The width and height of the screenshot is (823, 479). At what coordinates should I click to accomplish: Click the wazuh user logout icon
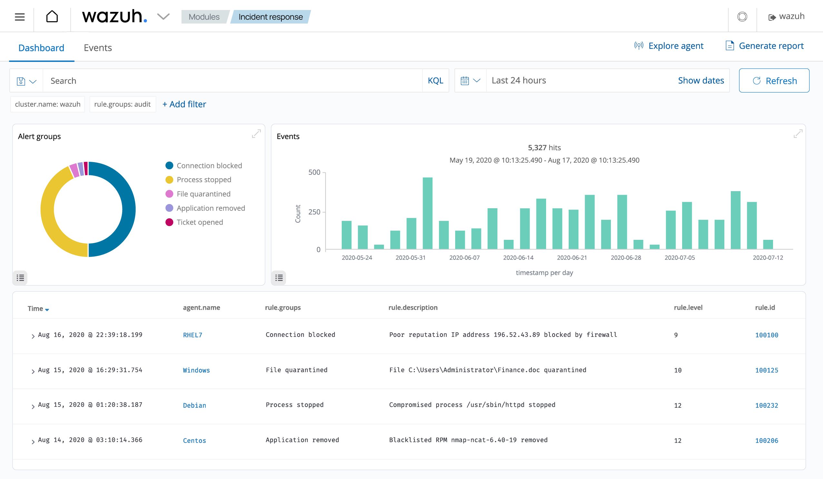[x=772, y=17]
